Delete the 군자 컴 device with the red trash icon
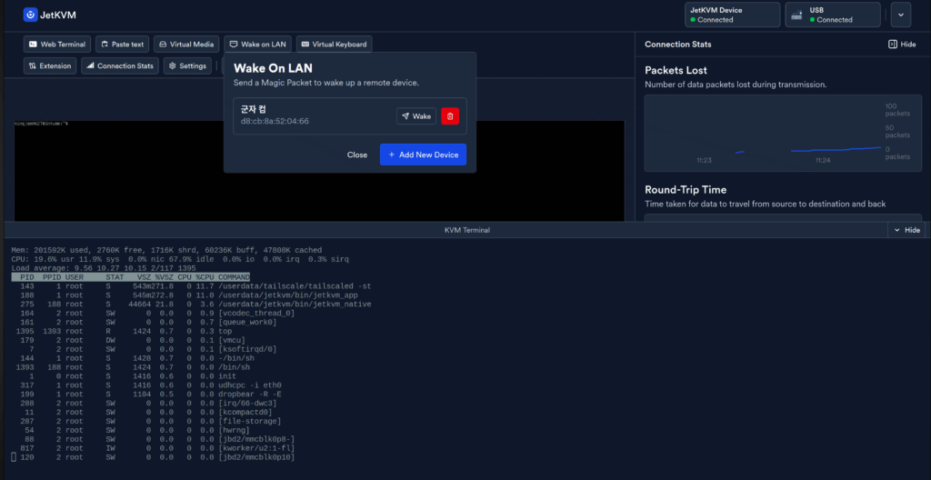The width and height of the screenshot is (931, 480). (450, 115)
